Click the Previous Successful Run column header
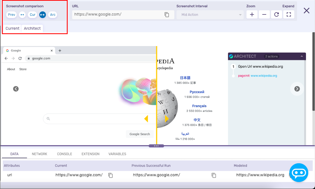Screen dimensions: 315x189 click(x=151, y=166)
